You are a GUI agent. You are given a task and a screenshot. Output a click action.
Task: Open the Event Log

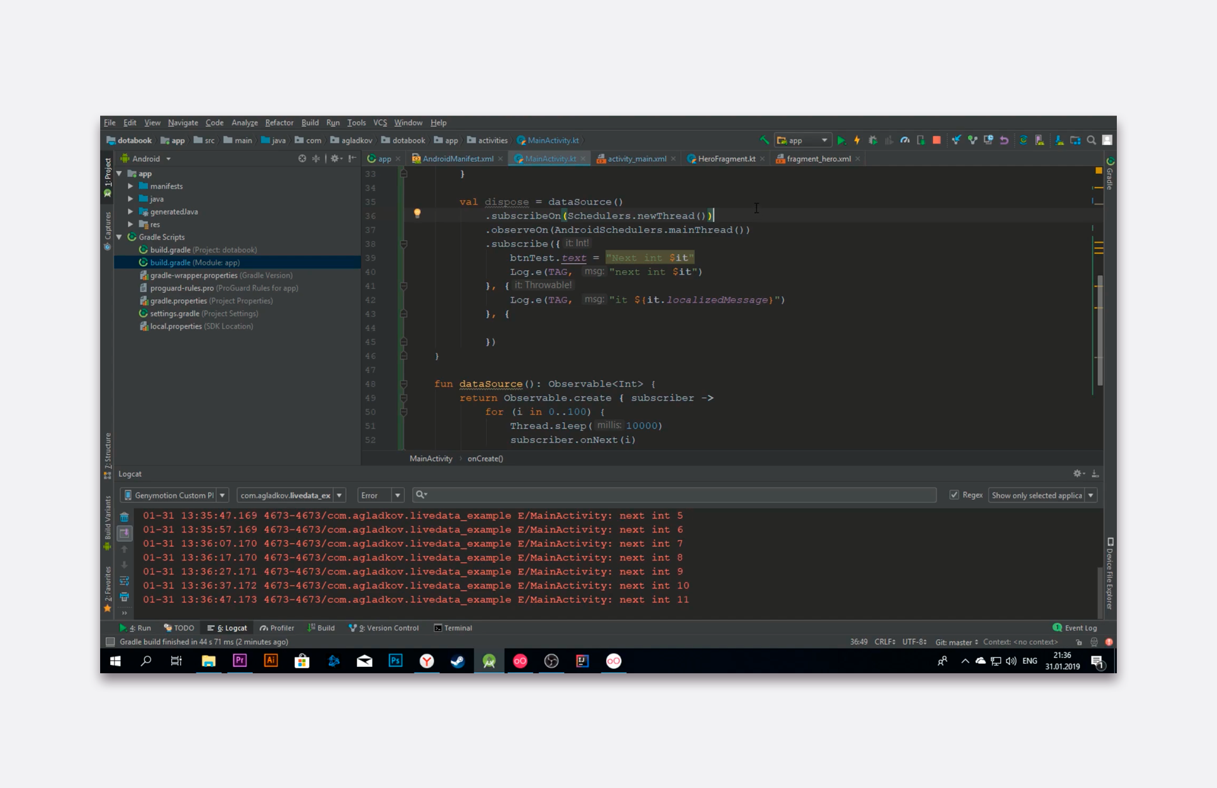[1074, 628]
